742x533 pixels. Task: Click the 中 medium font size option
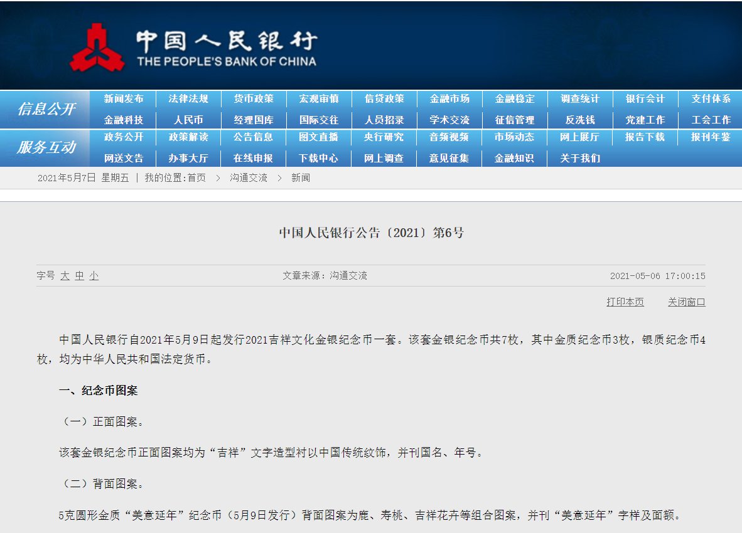(x=78, y=275)
